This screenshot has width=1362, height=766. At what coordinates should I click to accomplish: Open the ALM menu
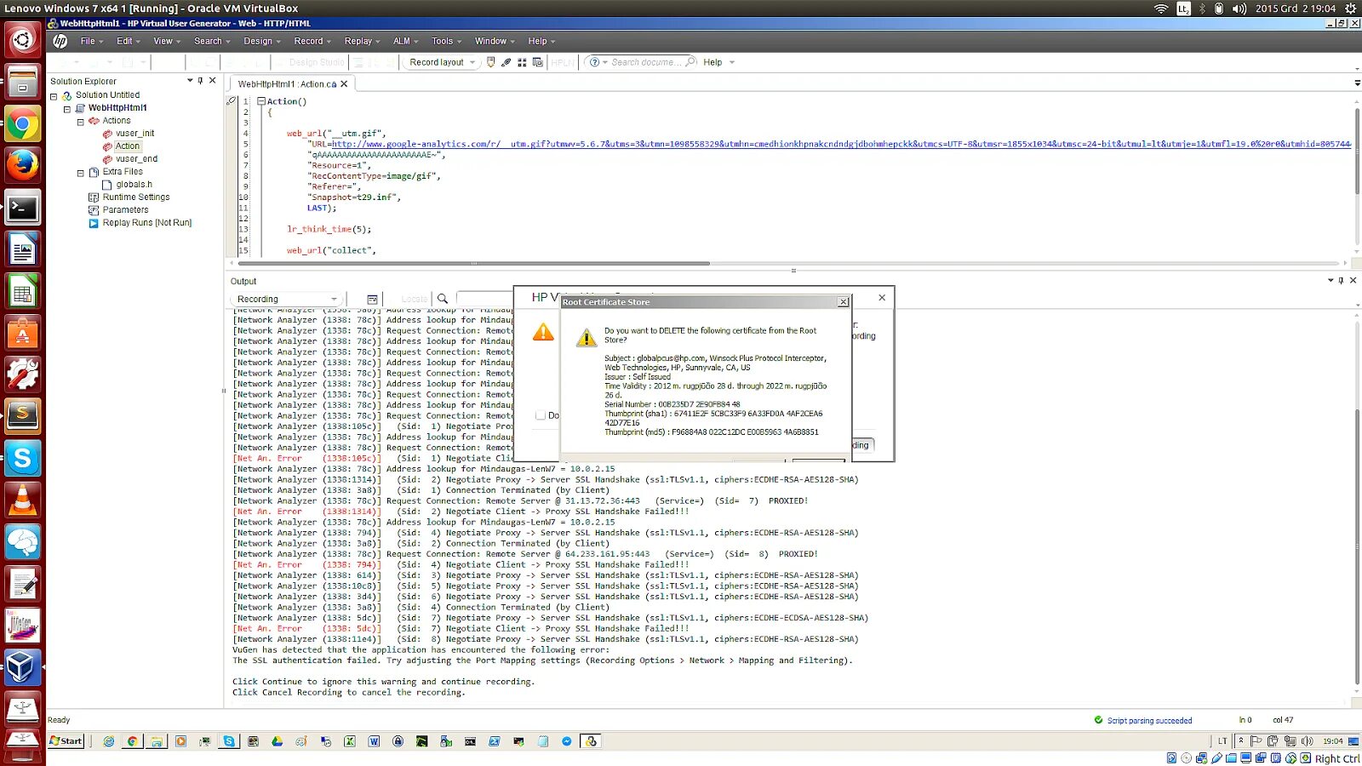pos(405,41)
